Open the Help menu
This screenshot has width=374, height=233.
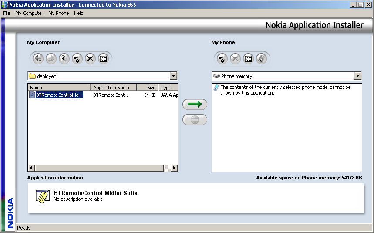tap(78, 13)
